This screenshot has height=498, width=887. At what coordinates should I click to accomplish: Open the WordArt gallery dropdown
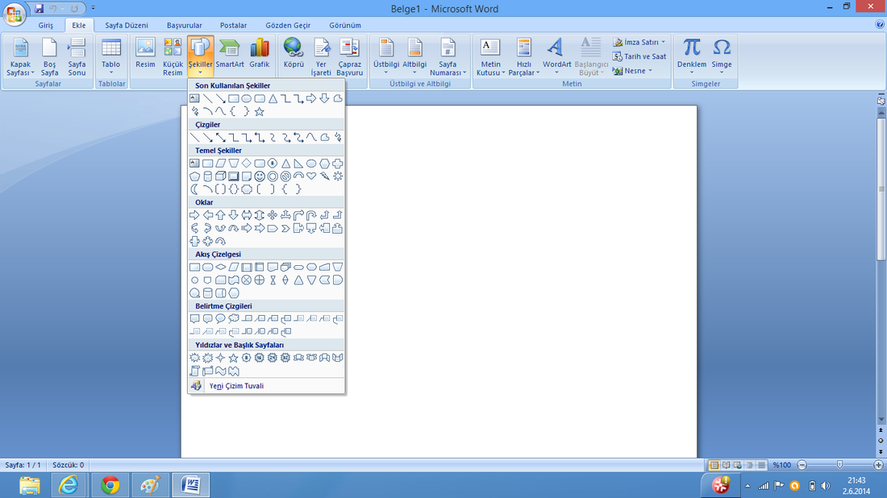coord(556,56)
